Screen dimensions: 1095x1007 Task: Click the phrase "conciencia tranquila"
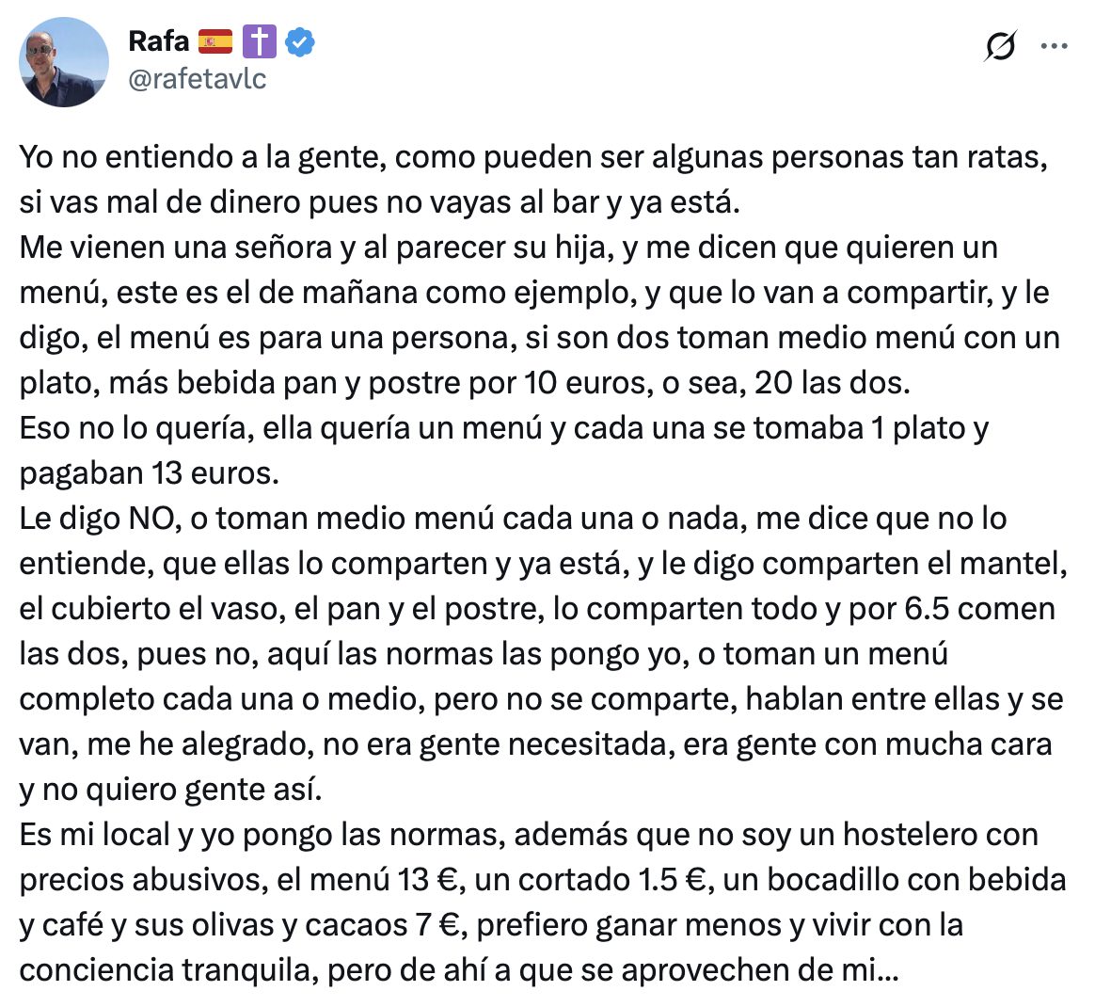(164, 970)
